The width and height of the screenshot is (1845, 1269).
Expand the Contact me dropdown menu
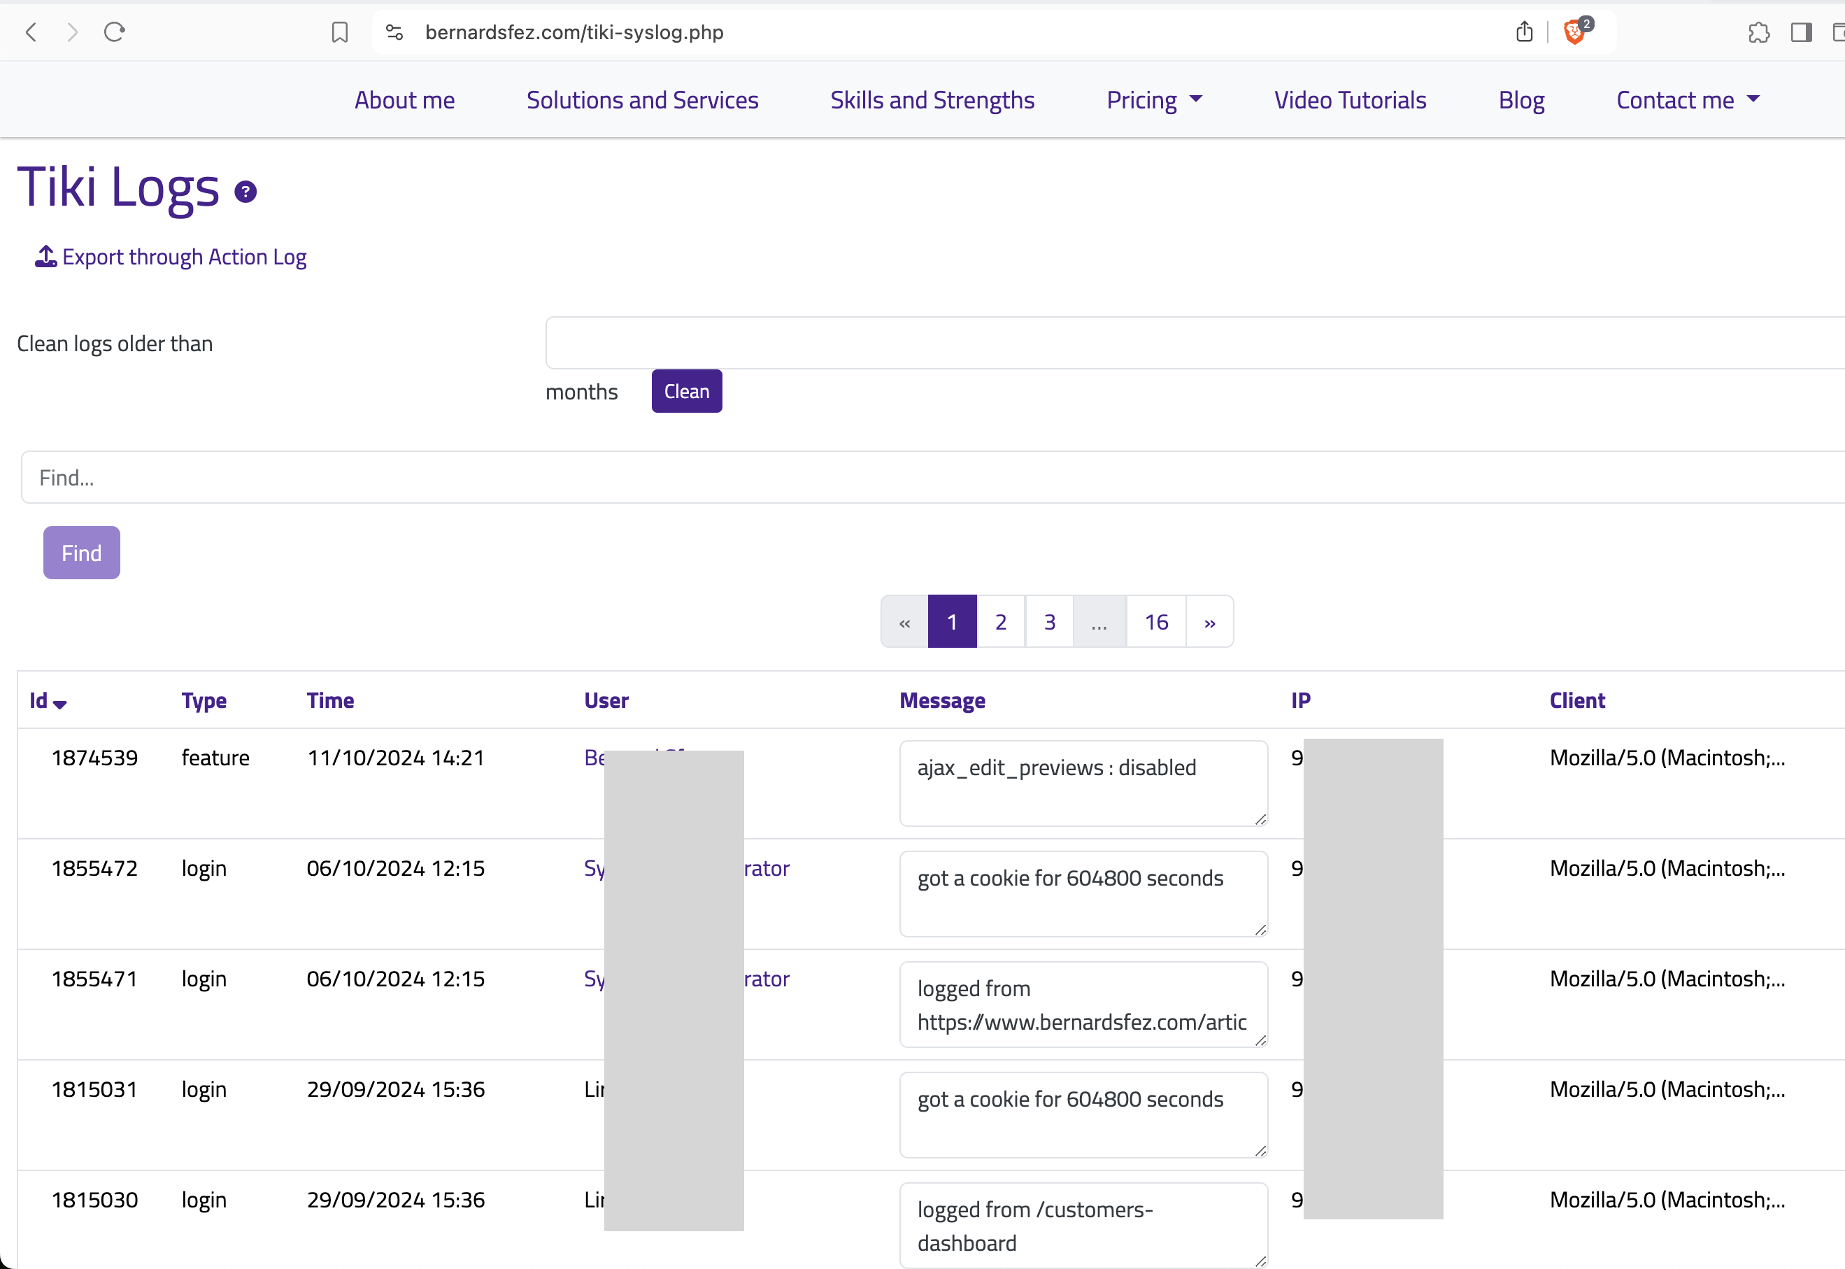(1688, 100)
